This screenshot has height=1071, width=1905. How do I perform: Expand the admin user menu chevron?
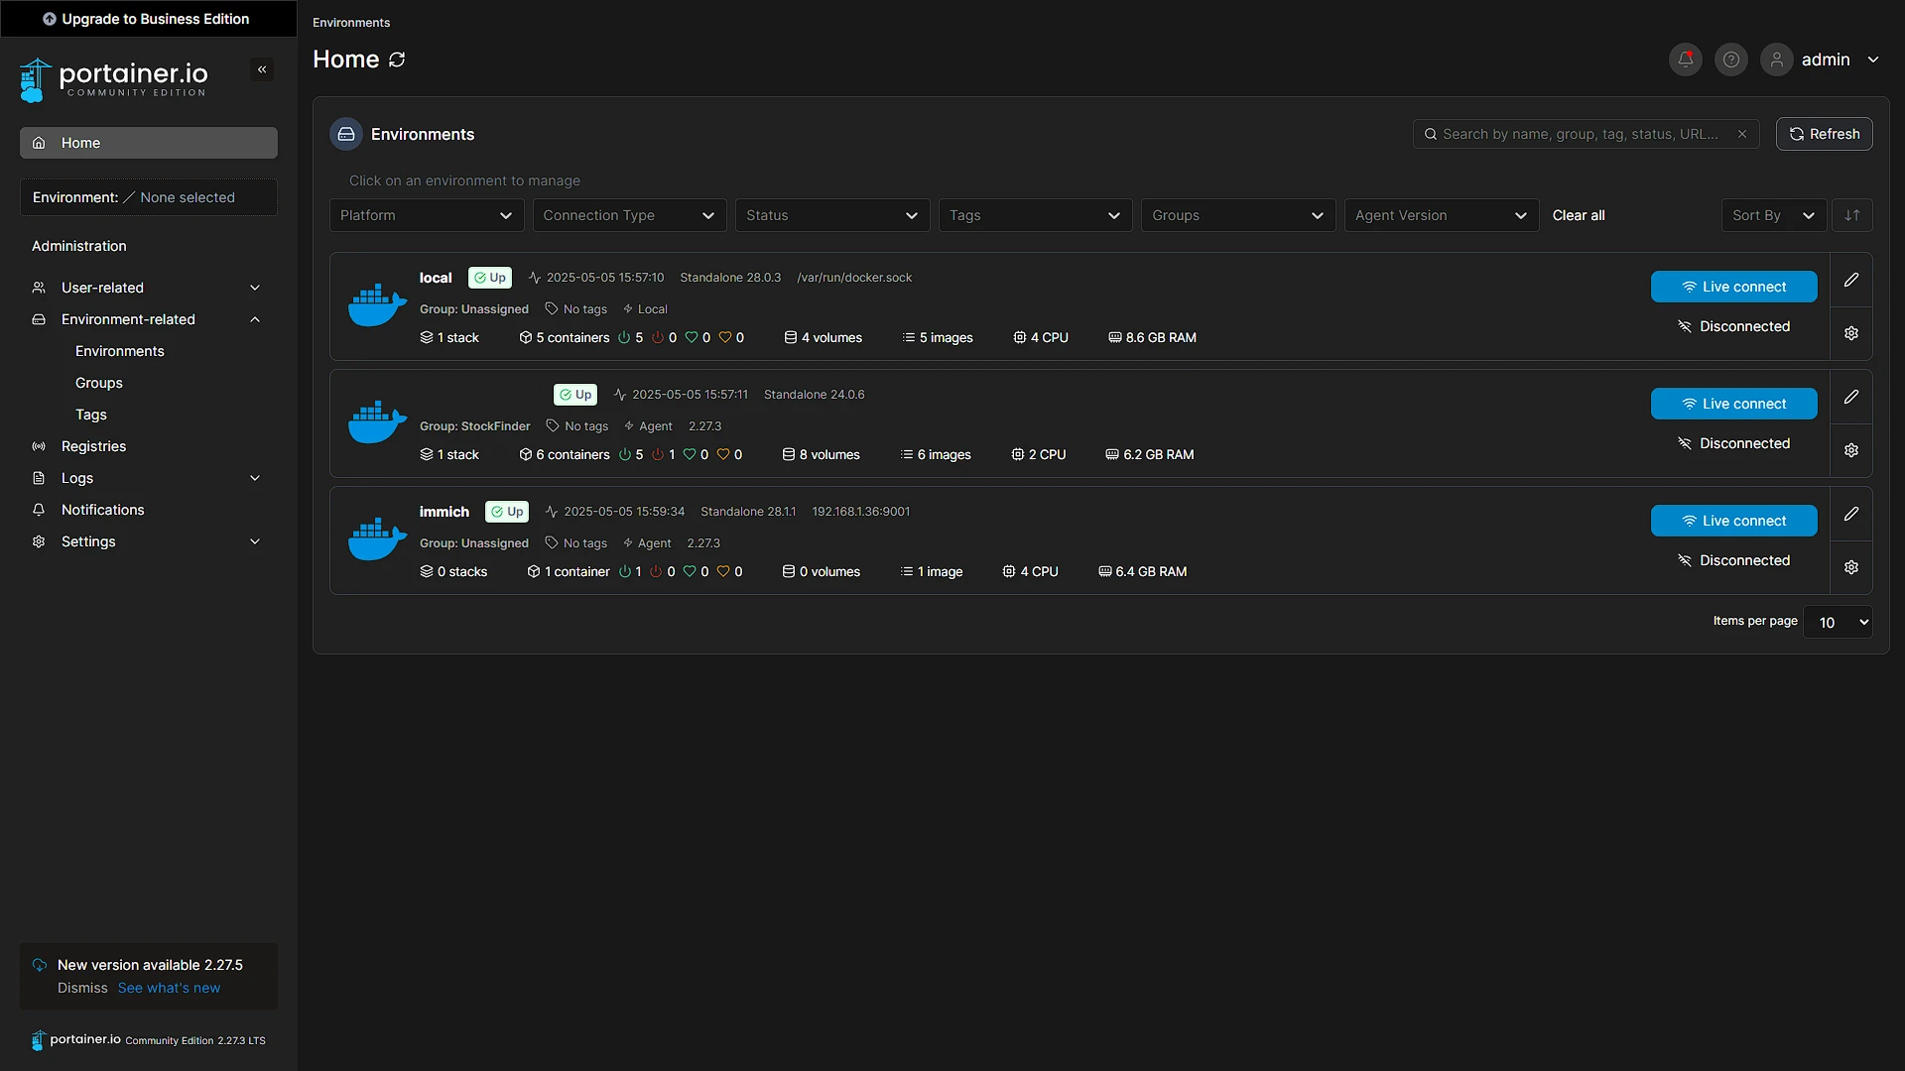click(1873, 59)
